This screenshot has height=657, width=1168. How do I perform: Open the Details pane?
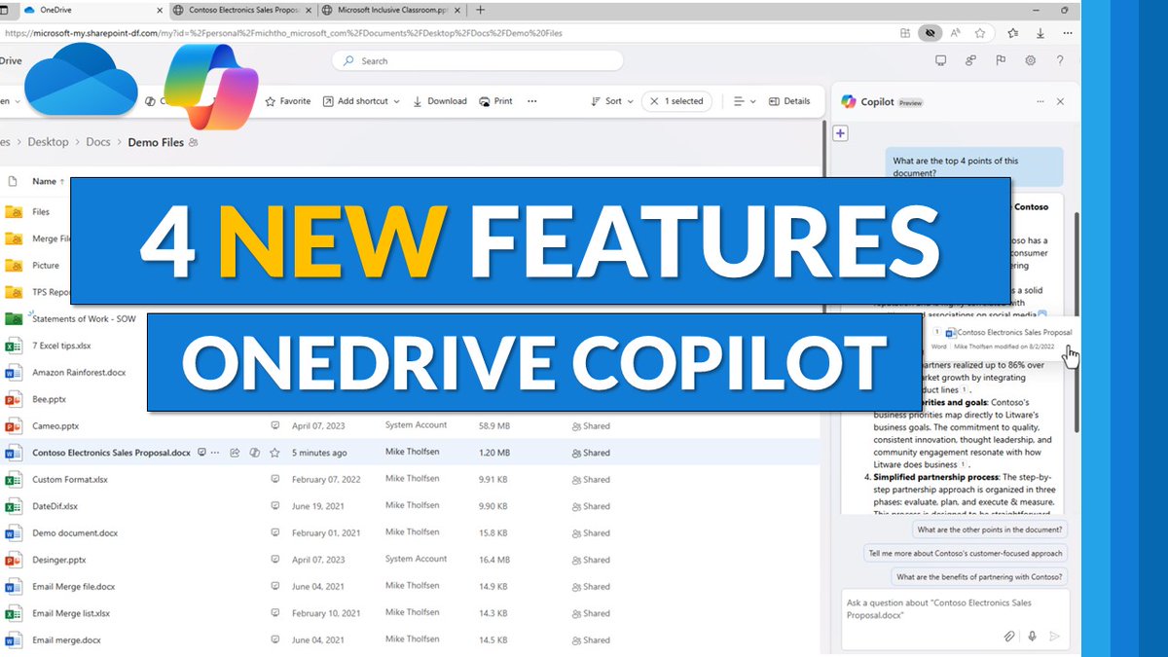(x=789, y=101)
